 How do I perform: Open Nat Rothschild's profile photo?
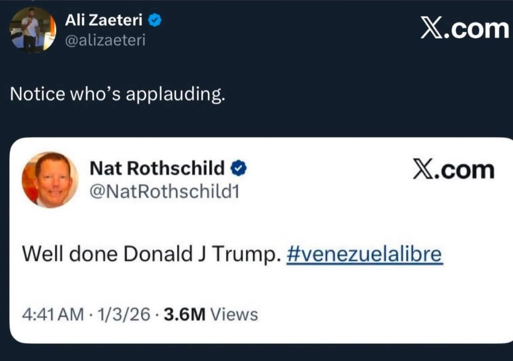(x=50, y=180)
